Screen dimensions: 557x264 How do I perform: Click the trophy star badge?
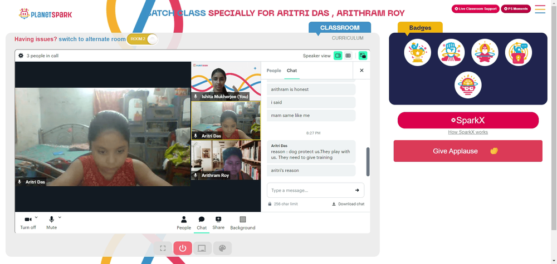click(x=417, y=52)
